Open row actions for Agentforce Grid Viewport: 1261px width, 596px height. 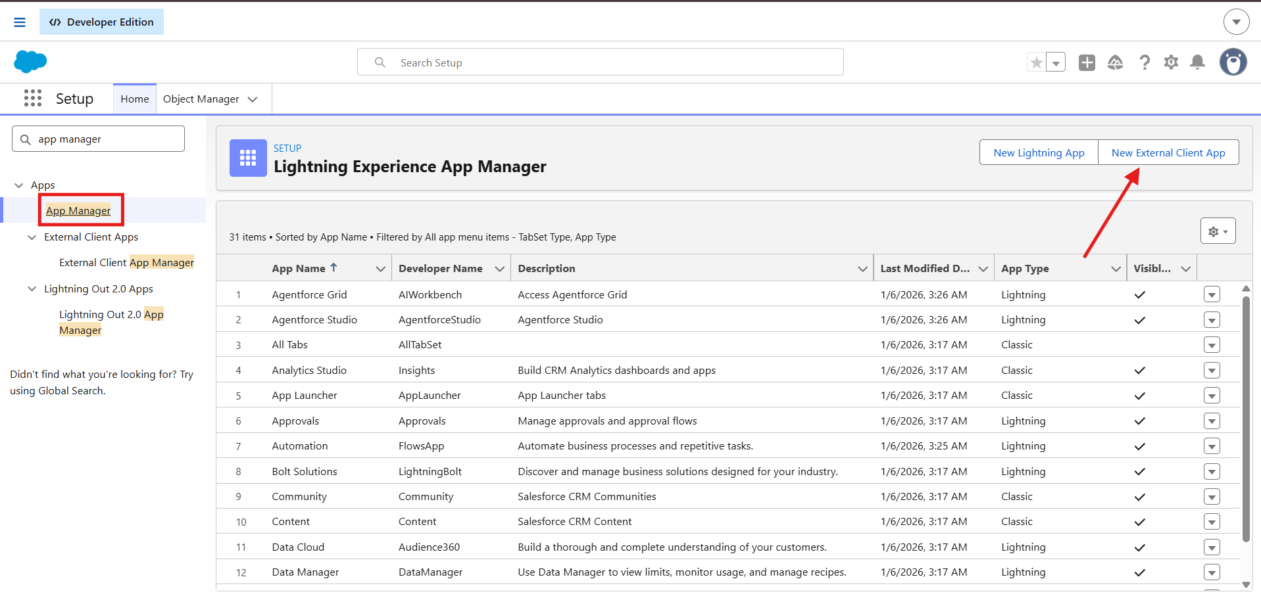pyautogui.click(x=1212, y=294)
